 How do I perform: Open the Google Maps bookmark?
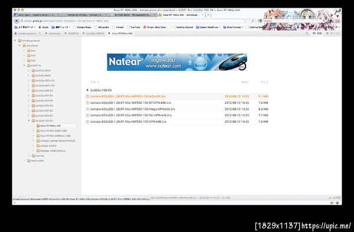coord(83,27)
